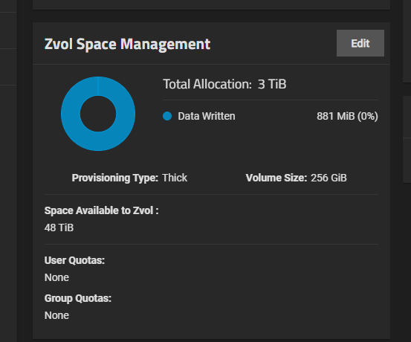Select the Space Available to Zvol heading
Image resolution: width=411 pixels, height=342 pixels.
pos(101,210)
